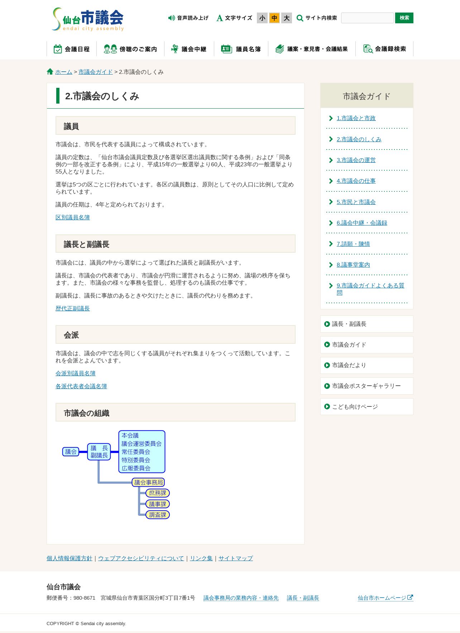The height and width of the screenshot is (633, 460).
Task: Click the people icon beside 傍聴のご案内
Action: [110, 49]
